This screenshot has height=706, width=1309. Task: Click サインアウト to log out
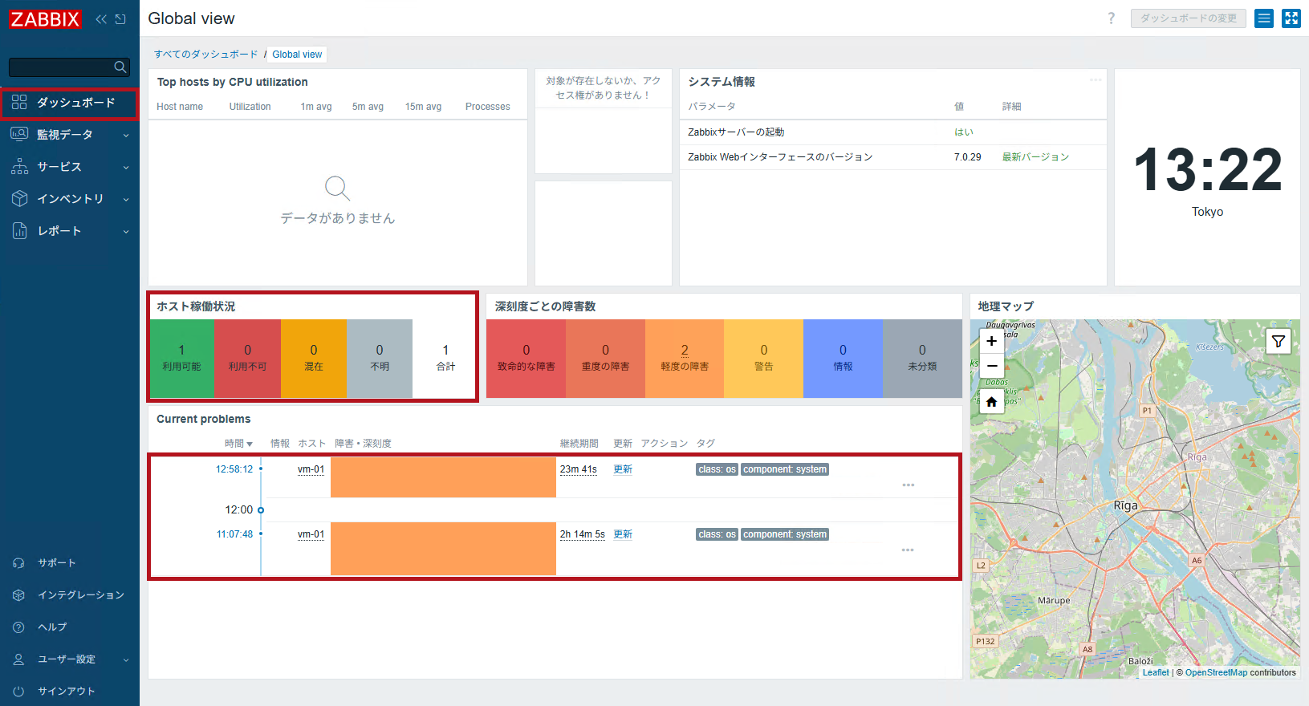click(x=70, y=692)
